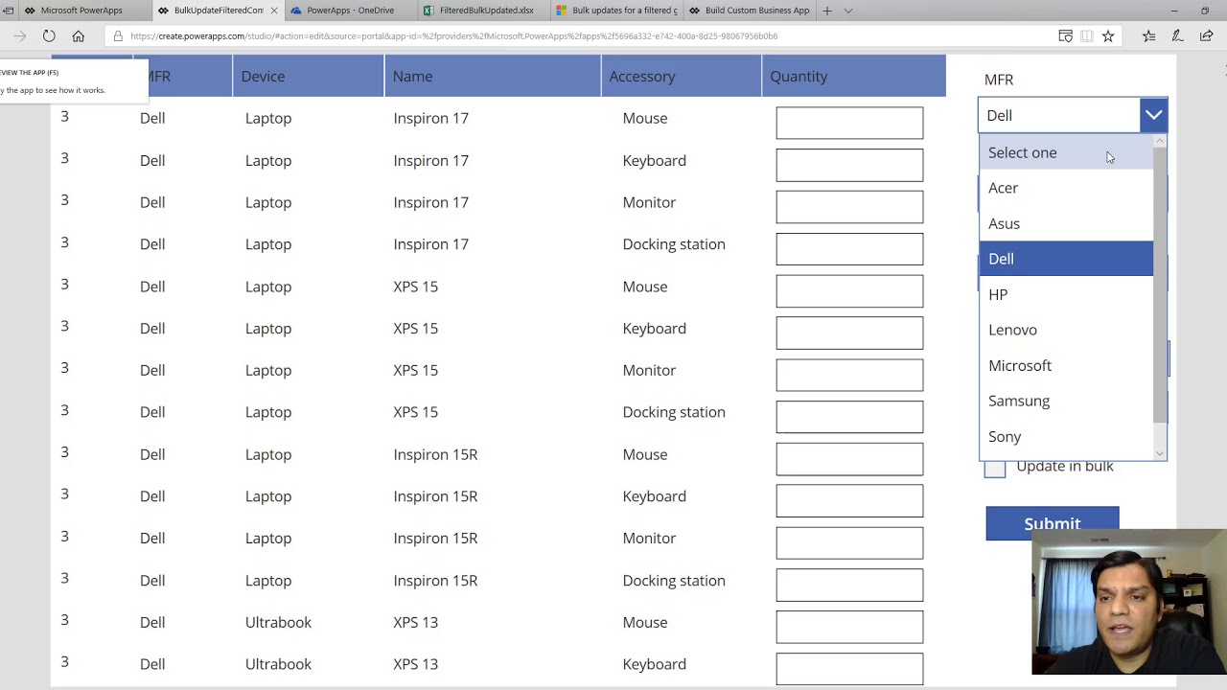The width and height of the screenshot is (1227, 690).
Task: Choose Dell from the MFR list
Action: pos(1066,259)
